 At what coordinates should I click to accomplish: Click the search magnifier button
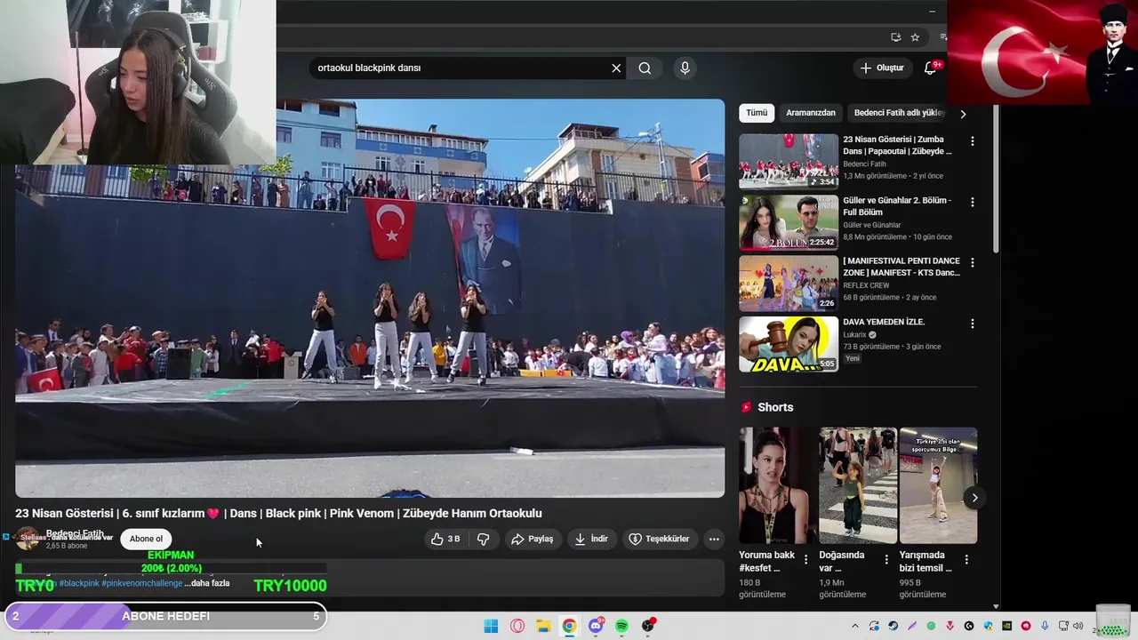click(645, 68)
